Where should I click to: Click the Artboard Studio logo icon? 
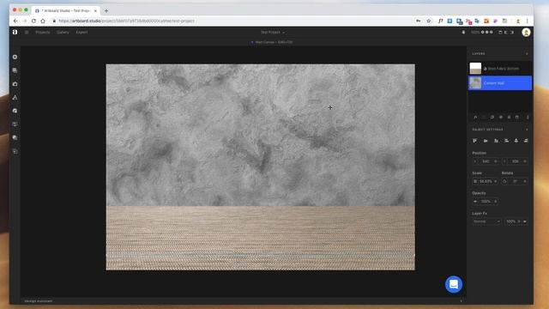click(15, 33)
